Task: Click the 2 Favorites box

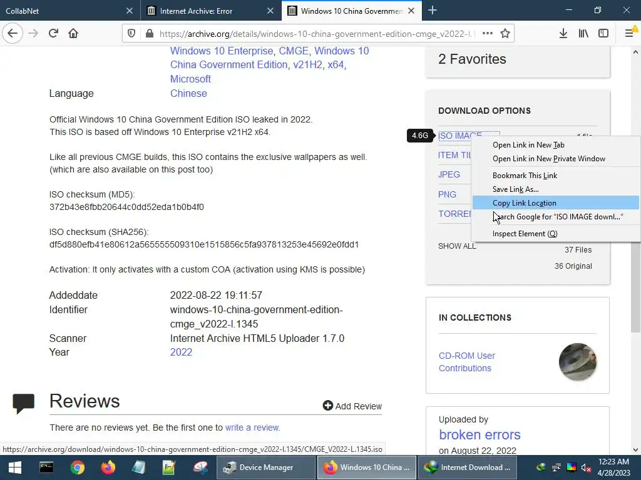Action: click(518, 61)
